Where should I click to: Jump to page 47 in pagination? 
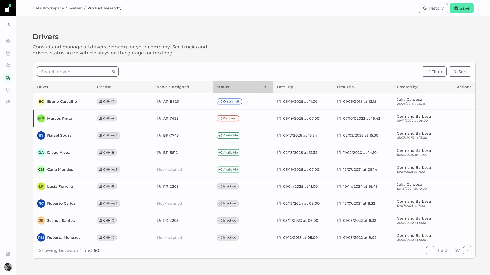(457, 250)
